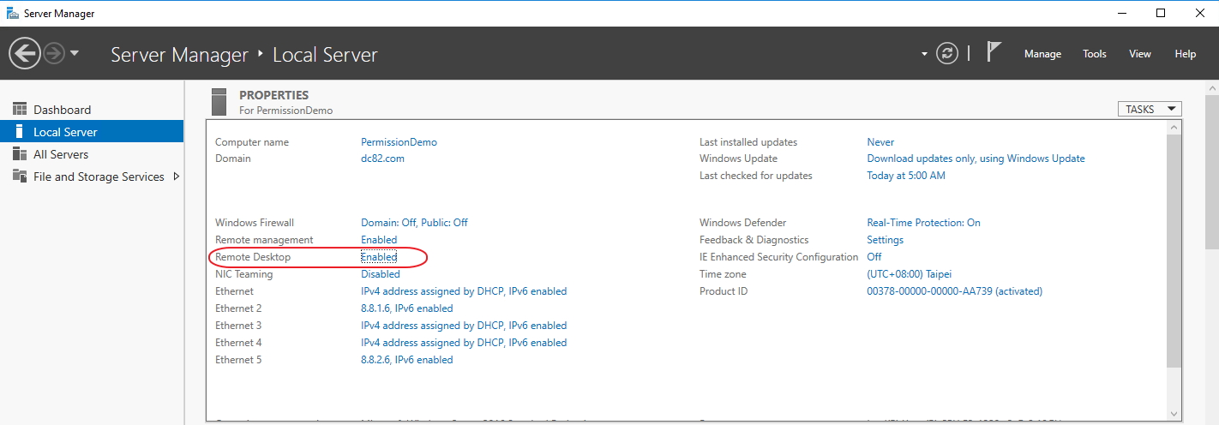Screen dimensions: 1219x425
Task: Click the back navigation arrow
Action: (25, 54)
